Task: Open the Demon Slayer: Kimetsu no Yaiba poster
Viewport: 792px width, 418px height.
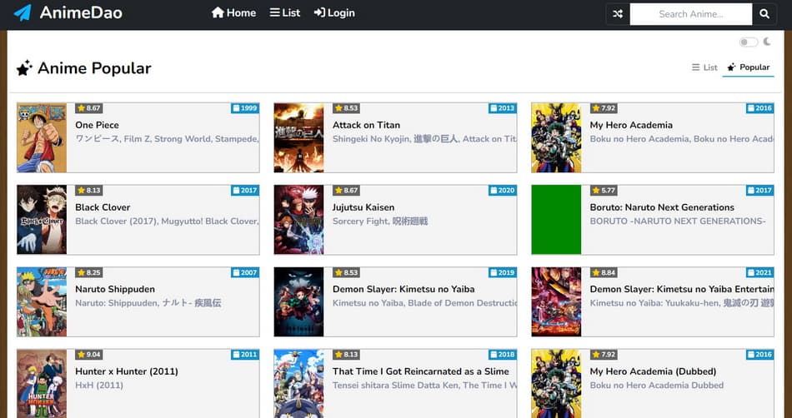Action: [x=298, y=301]
